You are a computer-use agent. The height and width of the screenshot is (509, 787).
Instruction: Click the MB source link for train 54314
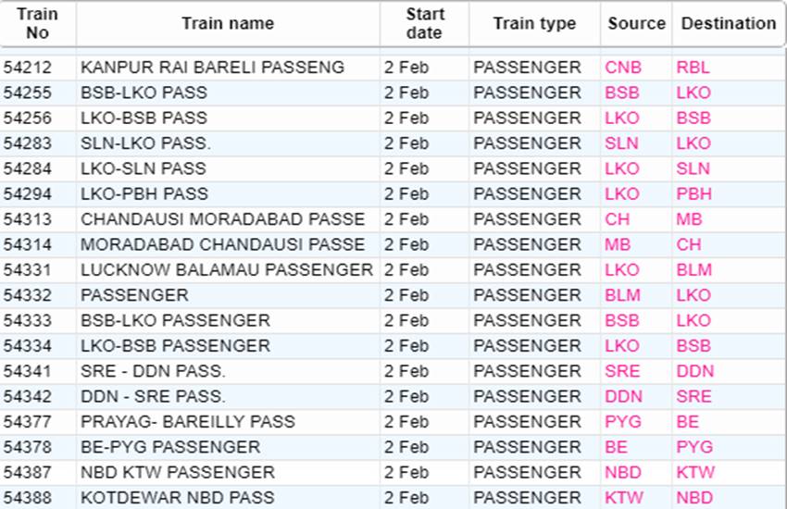click(x=618, y=244)
